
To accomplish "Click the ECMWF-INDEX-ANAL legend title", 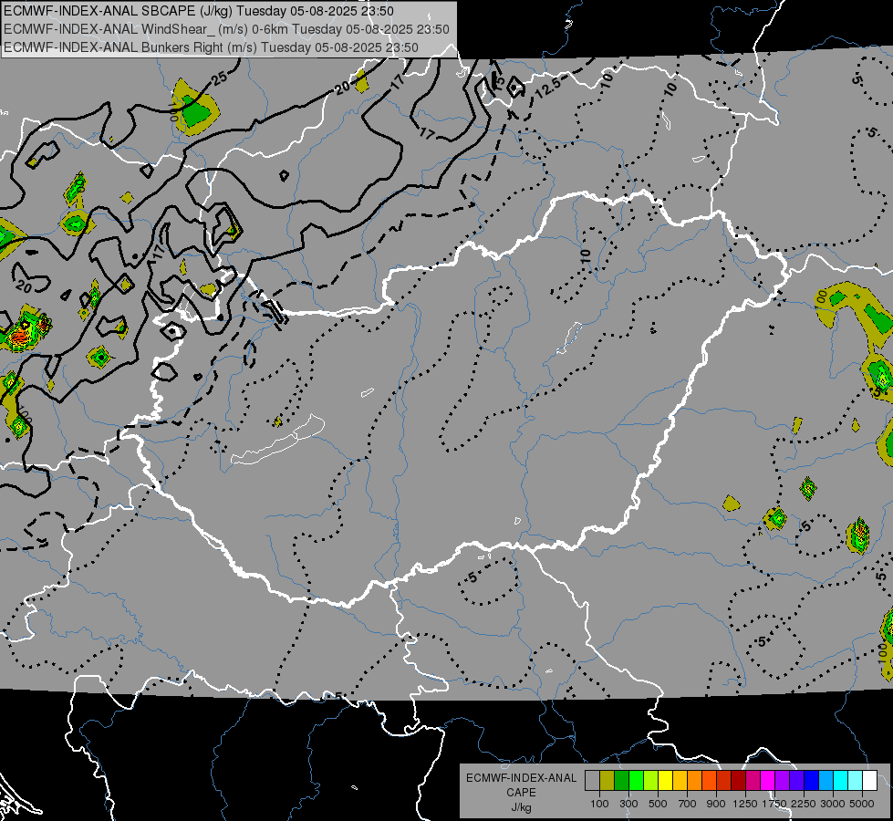I will tap(521, 778).
